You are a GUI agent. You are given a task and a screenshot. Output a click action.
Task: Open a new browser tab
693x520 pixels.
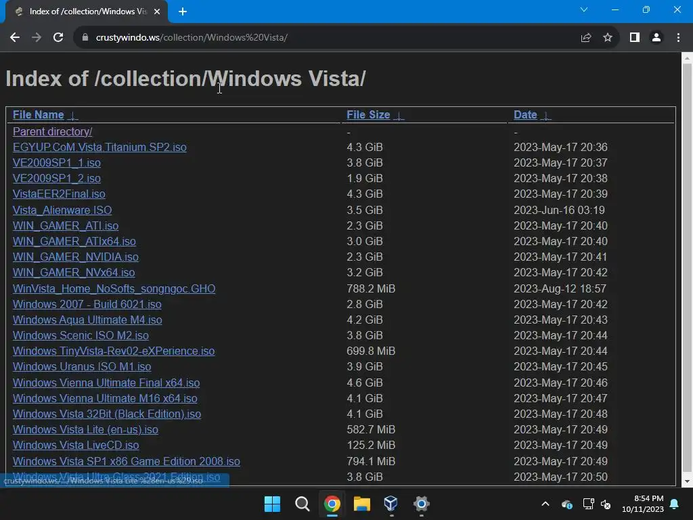(x=183, y=12)
